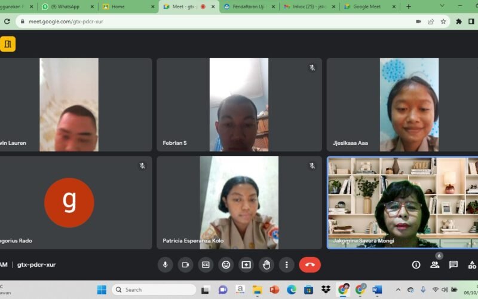Expand the Chrome tab search chevron

[442, 6]
